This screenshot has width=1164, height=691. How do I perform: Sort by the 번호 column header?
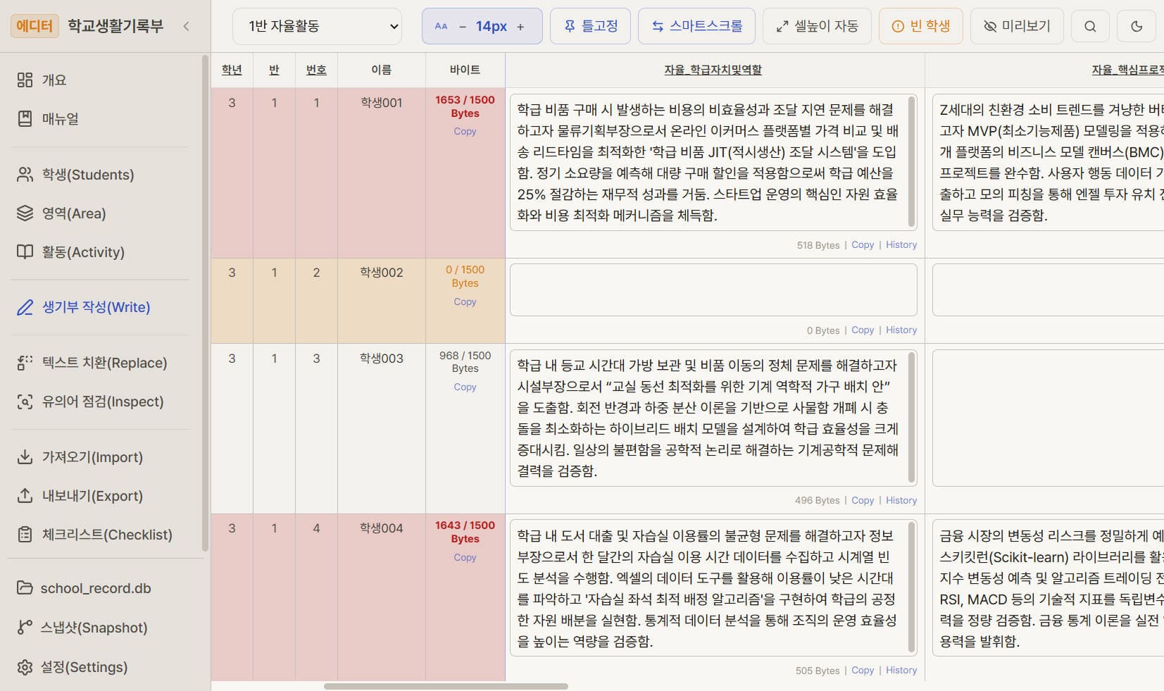point(316,70)
